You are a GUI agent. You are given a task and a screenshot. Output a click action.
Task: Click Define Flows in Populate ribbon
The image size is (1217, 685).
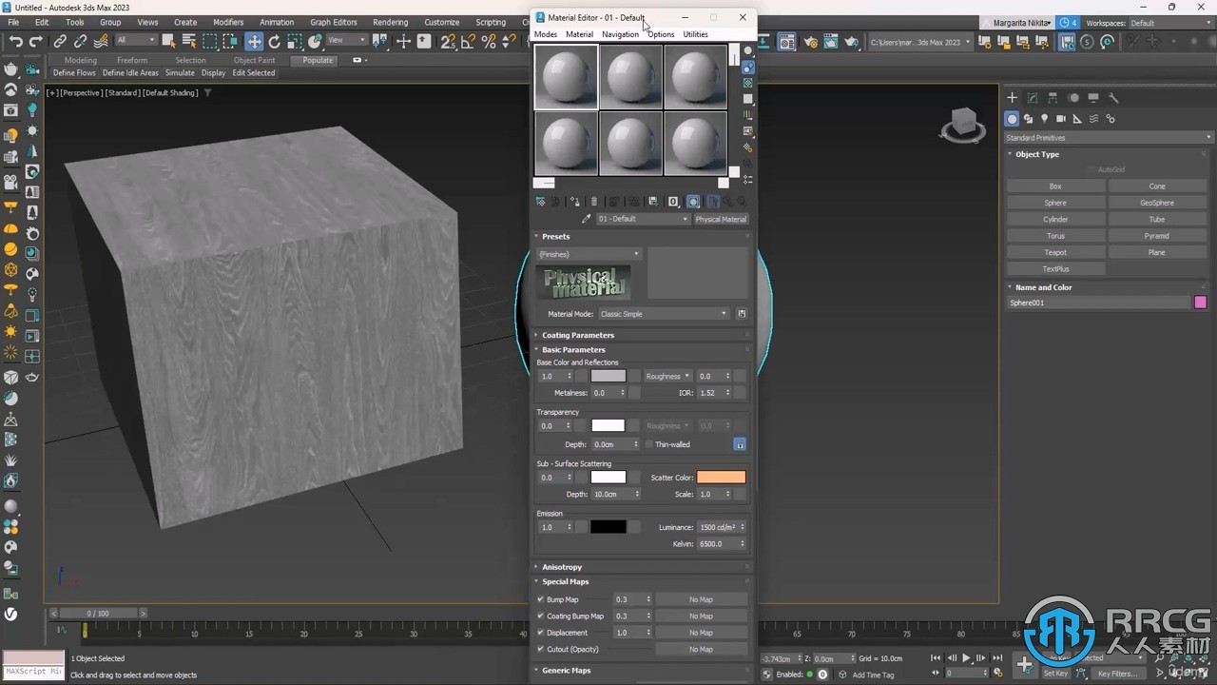tap(74, 73)
